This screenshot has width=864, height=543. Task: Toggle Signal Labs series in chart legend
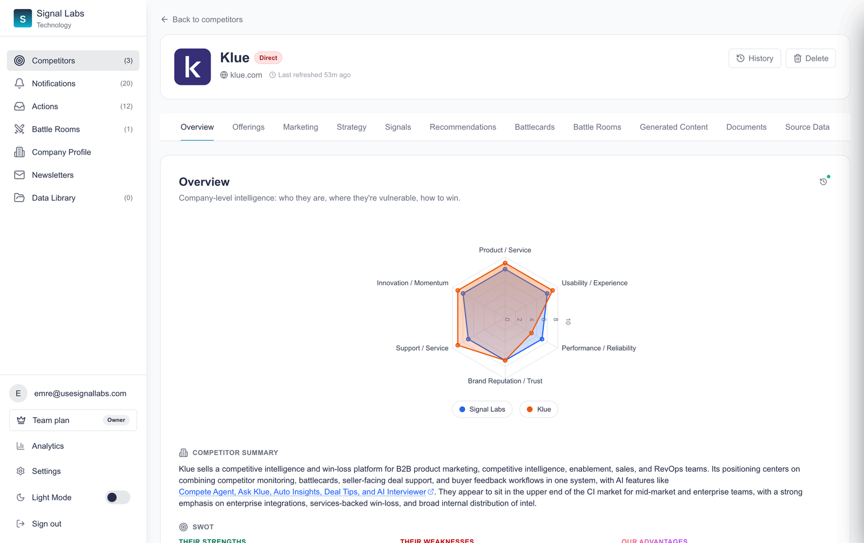[482, 409]
